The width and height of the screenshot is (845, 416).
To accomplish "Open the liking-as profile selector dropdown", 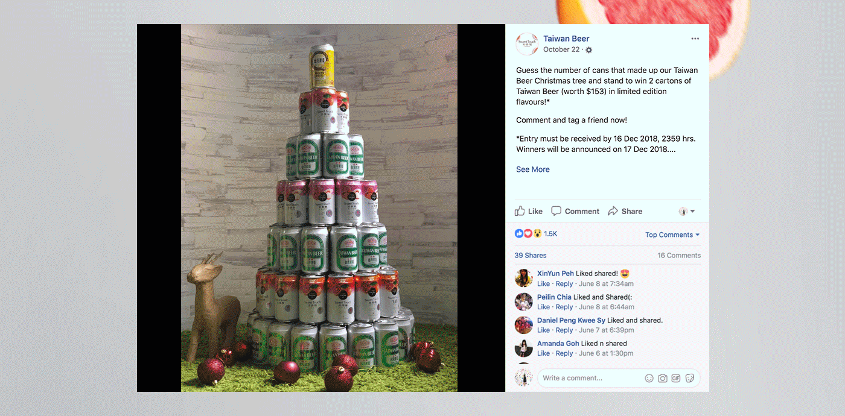I will (x=687, y=211).
